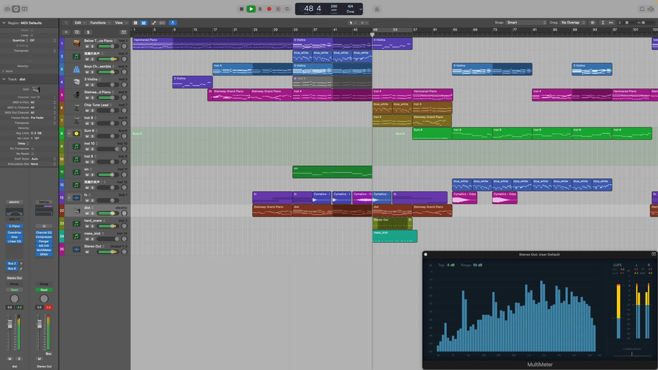The width and height of the screenshot is (658, 370).
Task: Click the fx track waveform icon
Action: (76, 197)
